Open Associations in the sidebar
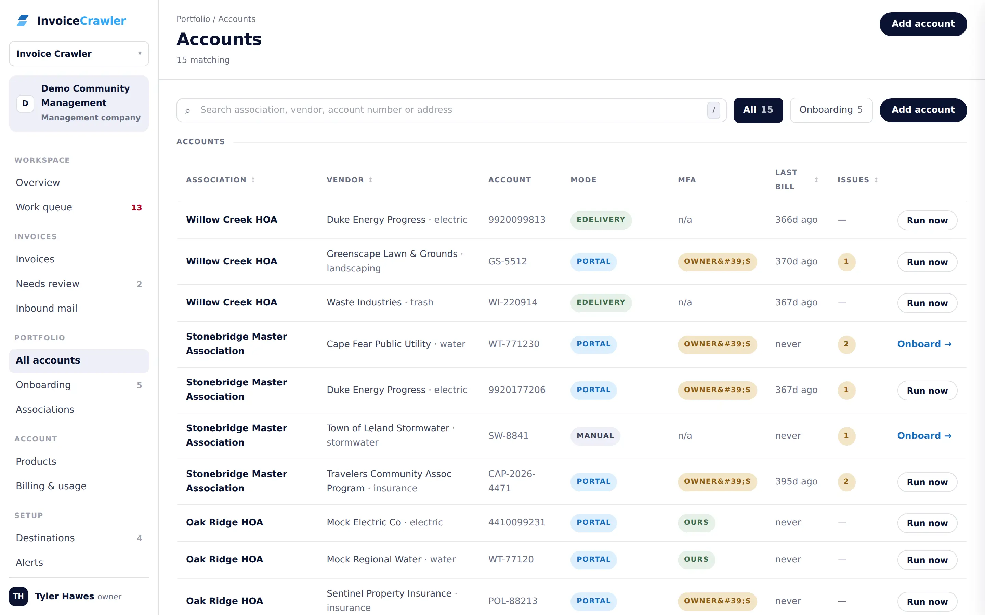This screenshot has height=615, width=985. click(79, 410)
